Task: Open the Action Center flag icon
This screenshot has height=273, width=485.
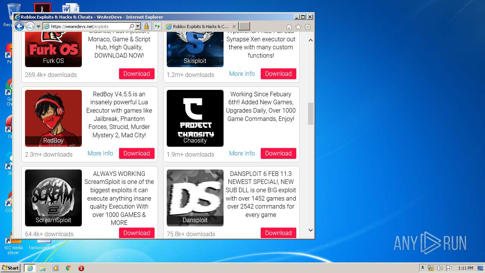Action: (449, 268)
